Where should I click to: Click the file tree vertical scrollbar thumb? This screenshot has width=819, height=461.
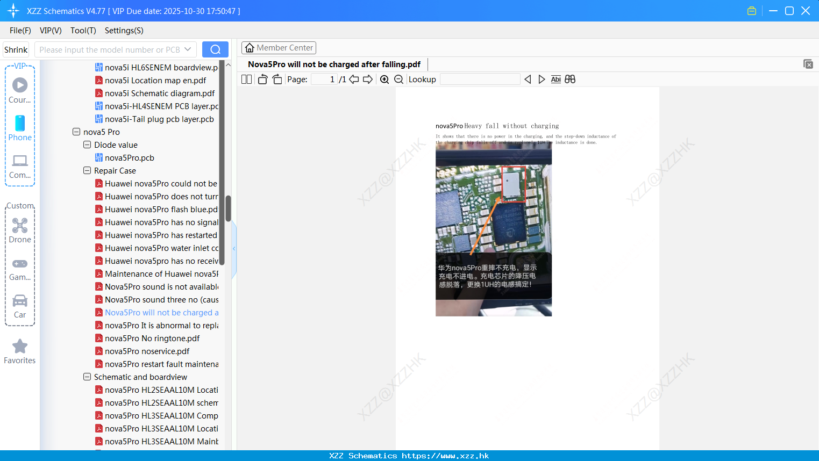pos(228,208)
